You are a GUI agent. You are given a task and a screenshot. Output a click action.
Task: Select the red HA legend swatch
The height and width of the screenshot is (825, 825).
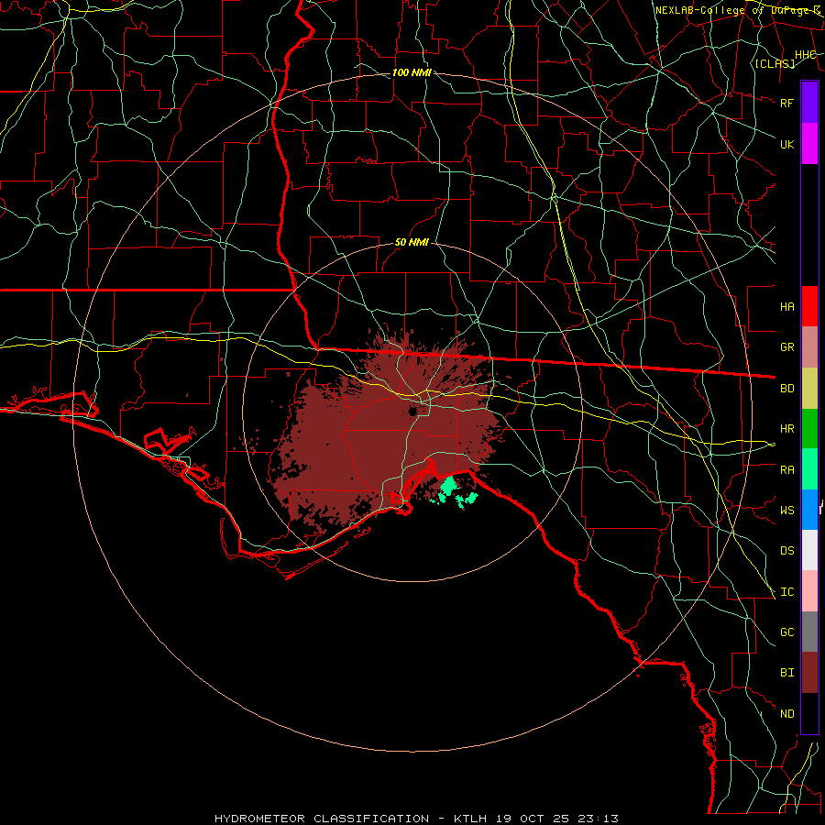click(x=809, y=306)
